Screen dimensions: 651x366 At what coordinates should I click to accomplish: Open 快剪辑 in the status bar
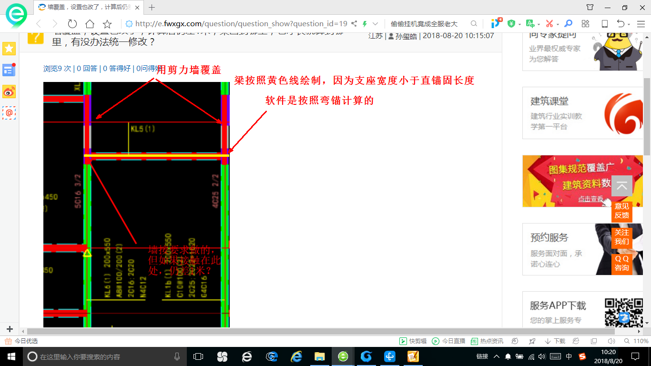click(x=413, y=341)
